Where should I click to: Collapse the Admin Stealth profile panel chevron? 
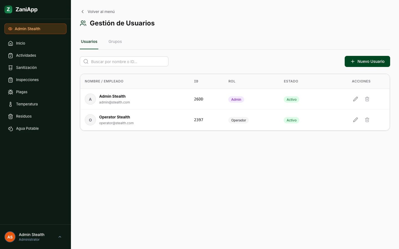click(60, 237)
